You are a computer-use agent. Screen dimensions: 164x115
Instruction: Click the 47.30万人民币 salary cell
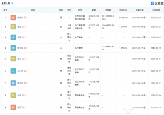pyautogui.click(x=94, y=27)
